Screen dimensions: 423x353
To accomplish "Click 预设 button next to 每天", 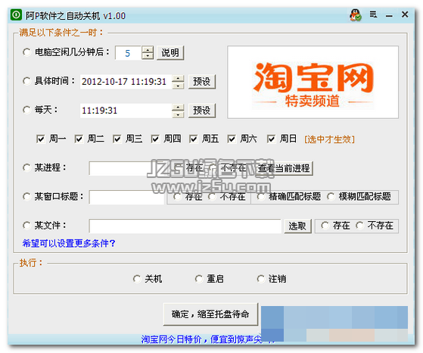I will [x=202, y=111].
